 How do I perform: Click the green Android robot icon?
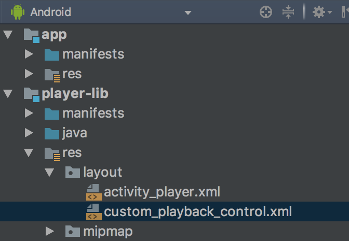[18, 12]
